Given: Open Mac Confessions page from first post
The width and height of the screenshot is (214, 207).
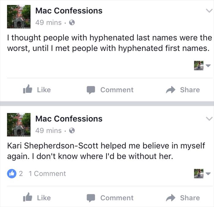Looking at the screenshot, I should (69, 11).
